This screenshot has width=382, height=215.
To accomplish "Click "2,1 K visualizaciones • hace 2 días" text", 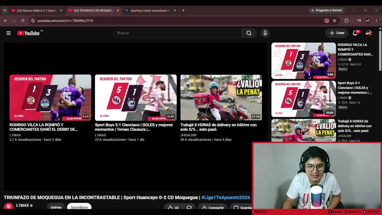I will [x=35, y=140].
